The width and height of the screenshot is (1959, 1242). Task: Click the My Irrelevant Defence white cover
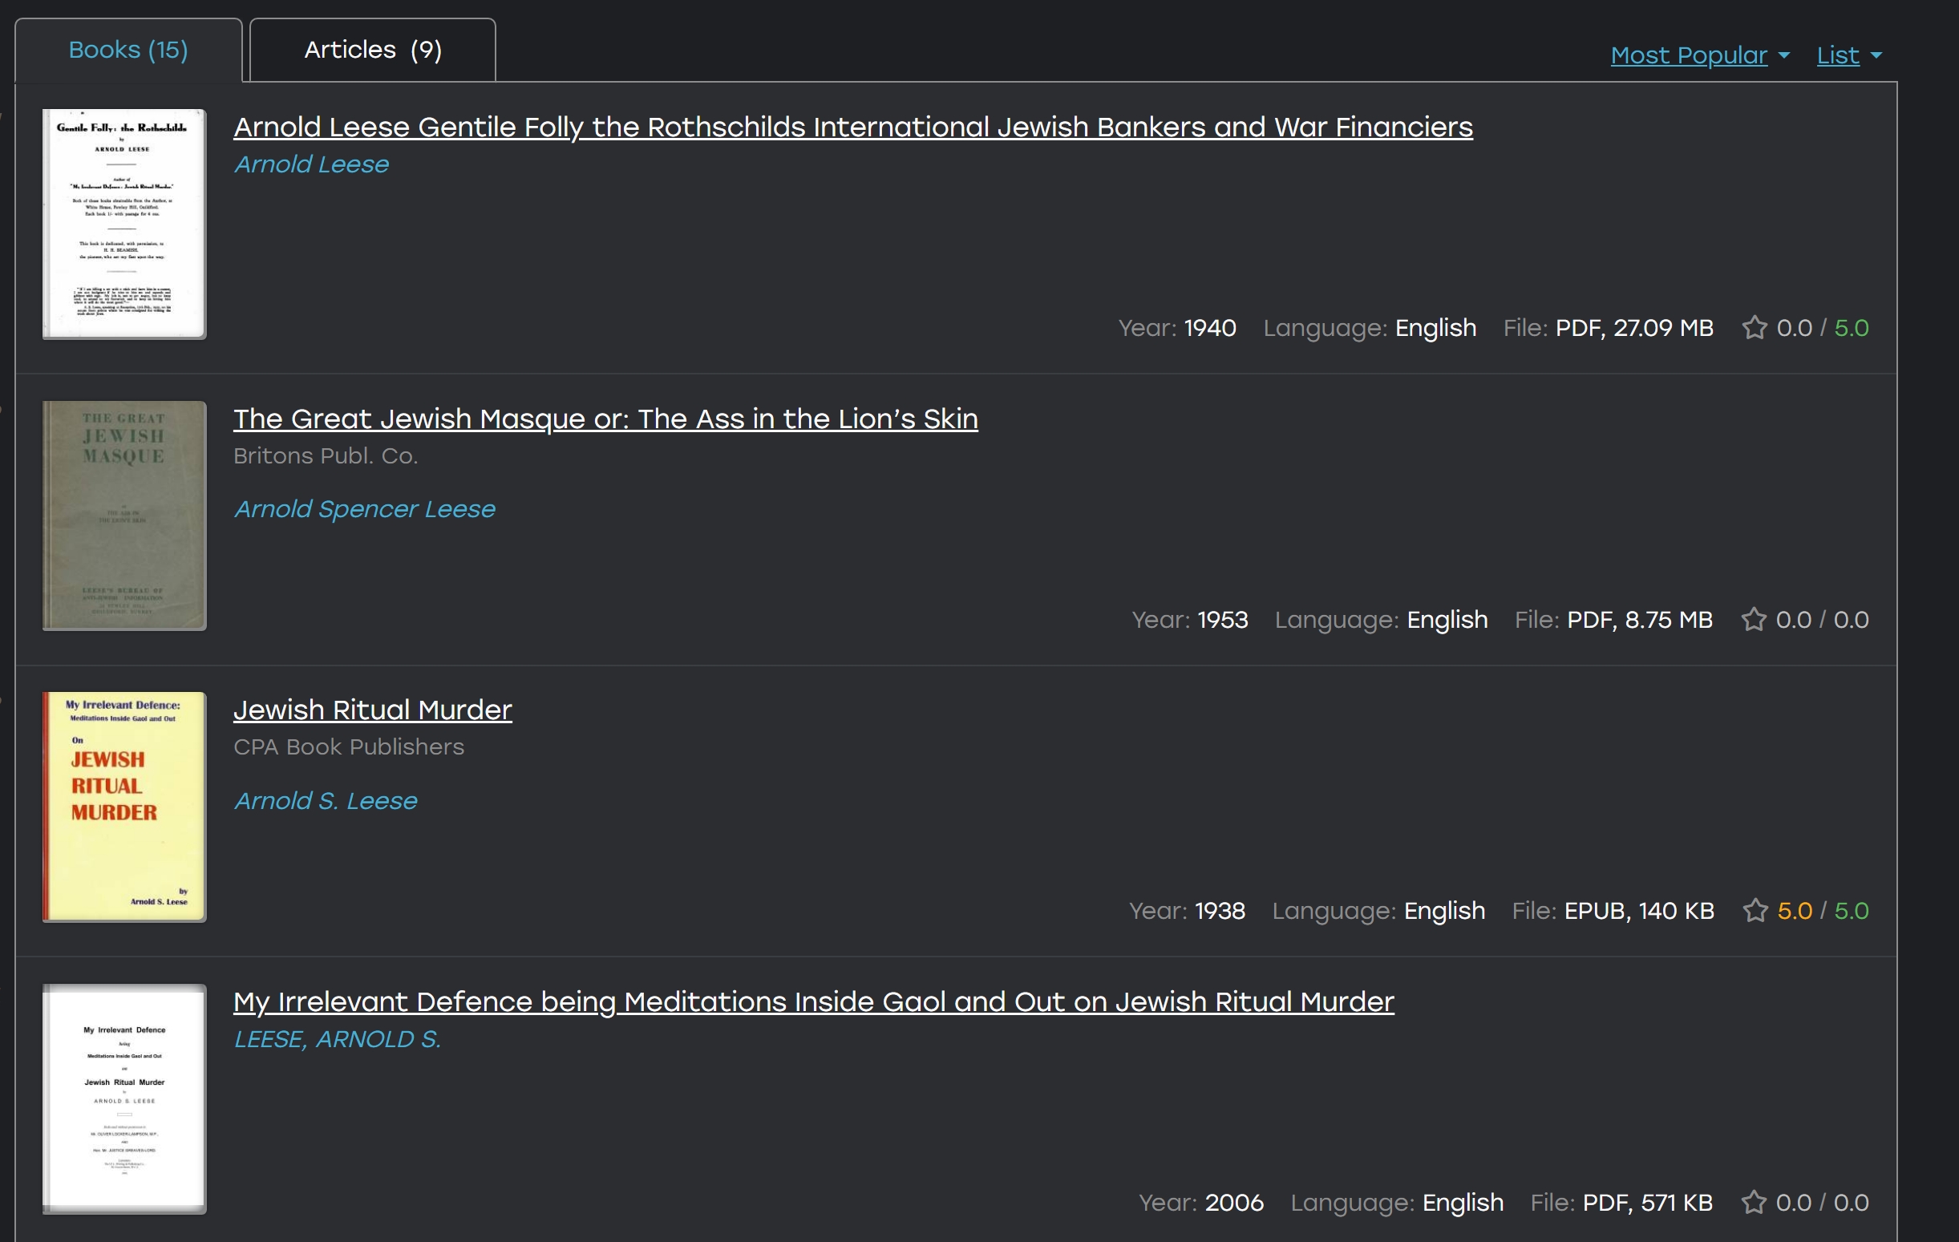tap(124, 1098)
